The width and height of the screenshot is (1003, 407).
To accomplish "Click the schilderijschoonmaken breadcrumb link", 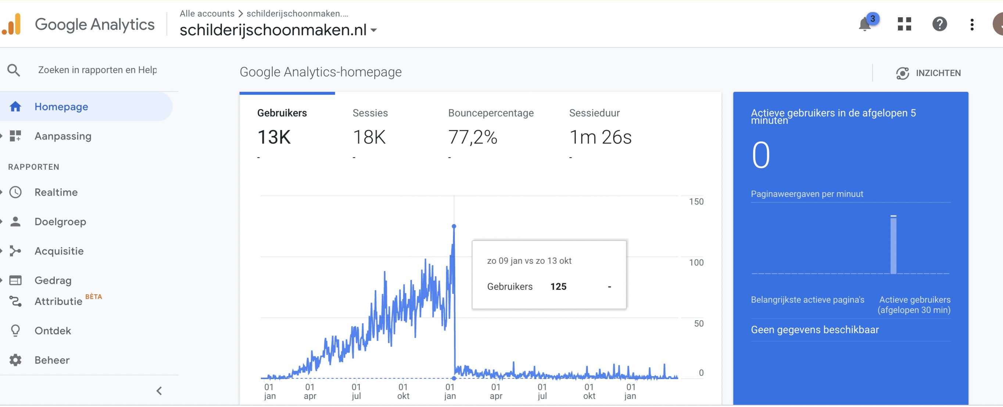I will tap(297, 14).
